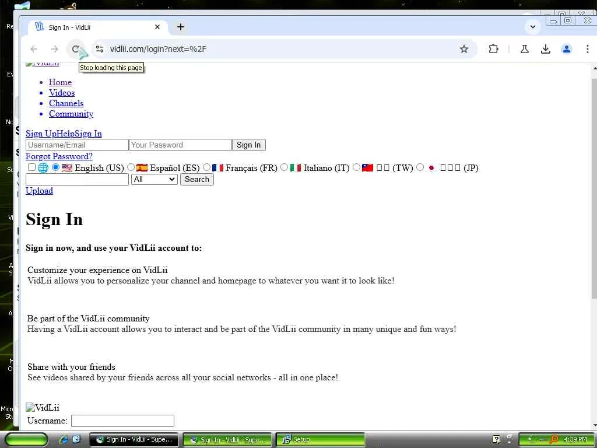Click the taskbar clock showing 4:39 PM
The image size is (597, 448).
575,439
